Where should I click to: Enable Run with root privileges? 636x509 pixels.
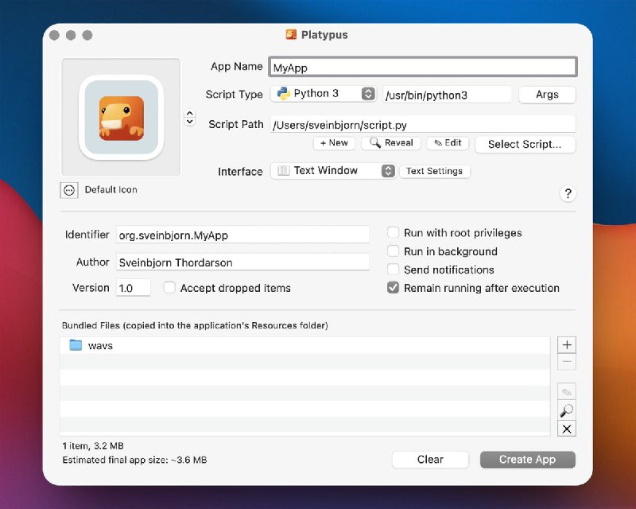pos(393,233)
